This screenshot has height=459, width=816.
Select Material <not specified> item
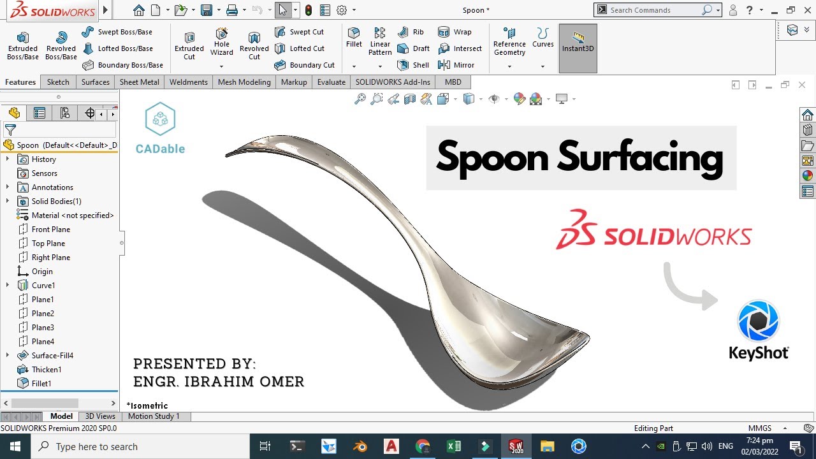pyautogui.click(x=66, y=215)
